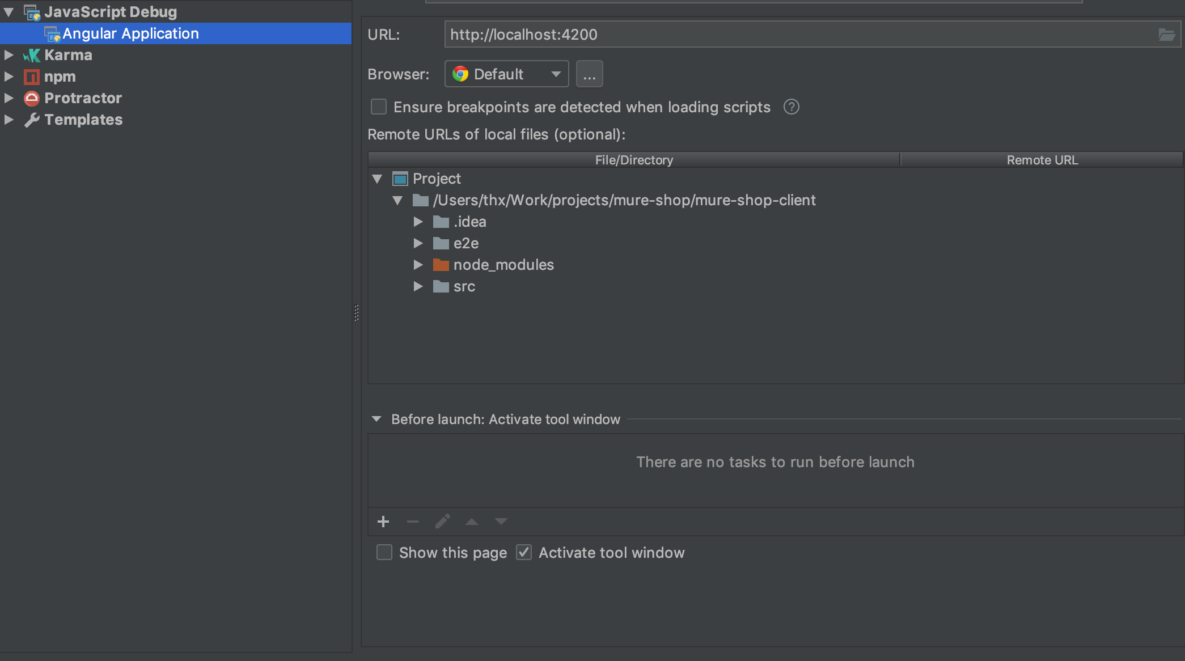This screenshot has width=1185, height=661.
Task: Uncheck Activate tool window
Action: tap(524, 553)
